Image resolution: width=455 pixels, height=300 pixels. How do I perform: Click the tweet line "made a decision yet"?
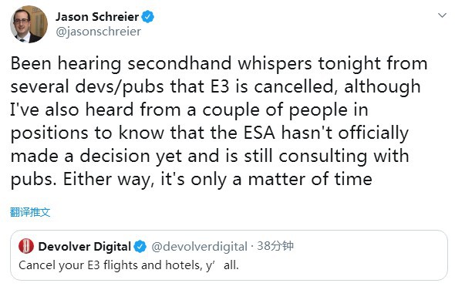210,157
